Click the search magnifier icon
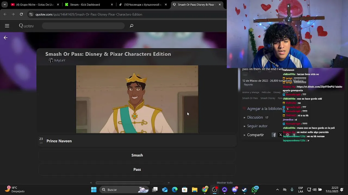 132,26
